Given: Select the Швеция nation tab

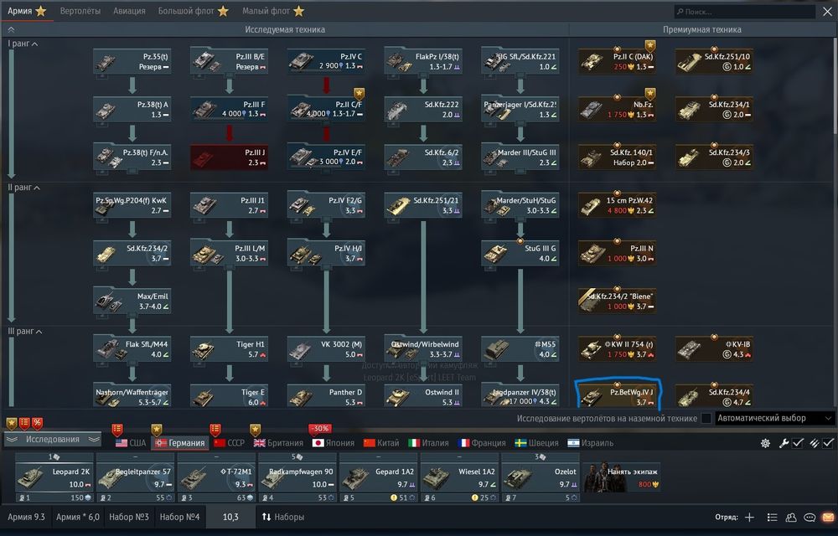Looking at the screenshot, I should point(536,443).
